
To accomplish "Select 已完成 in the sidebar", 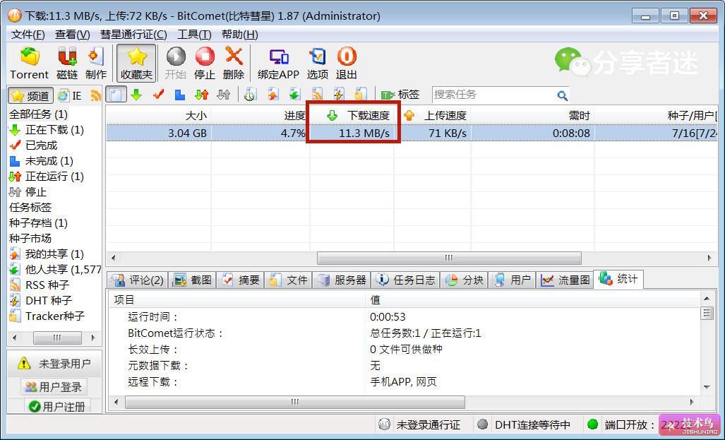I will (x=33, y=145).
